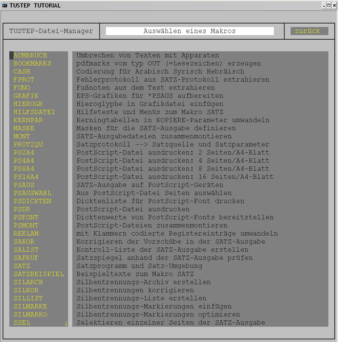
Task: Select HIEROGR hieroglyph macro
Action: point(28,104)
